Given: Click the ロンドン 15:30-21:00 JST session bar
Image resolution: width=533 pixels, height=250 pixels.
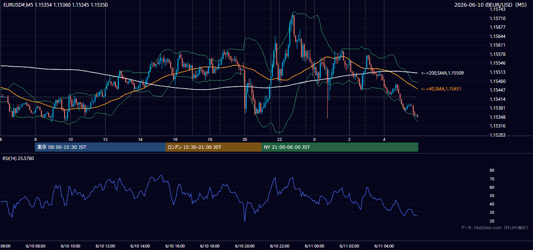Looking at the screenshot, I should (214, 147).
